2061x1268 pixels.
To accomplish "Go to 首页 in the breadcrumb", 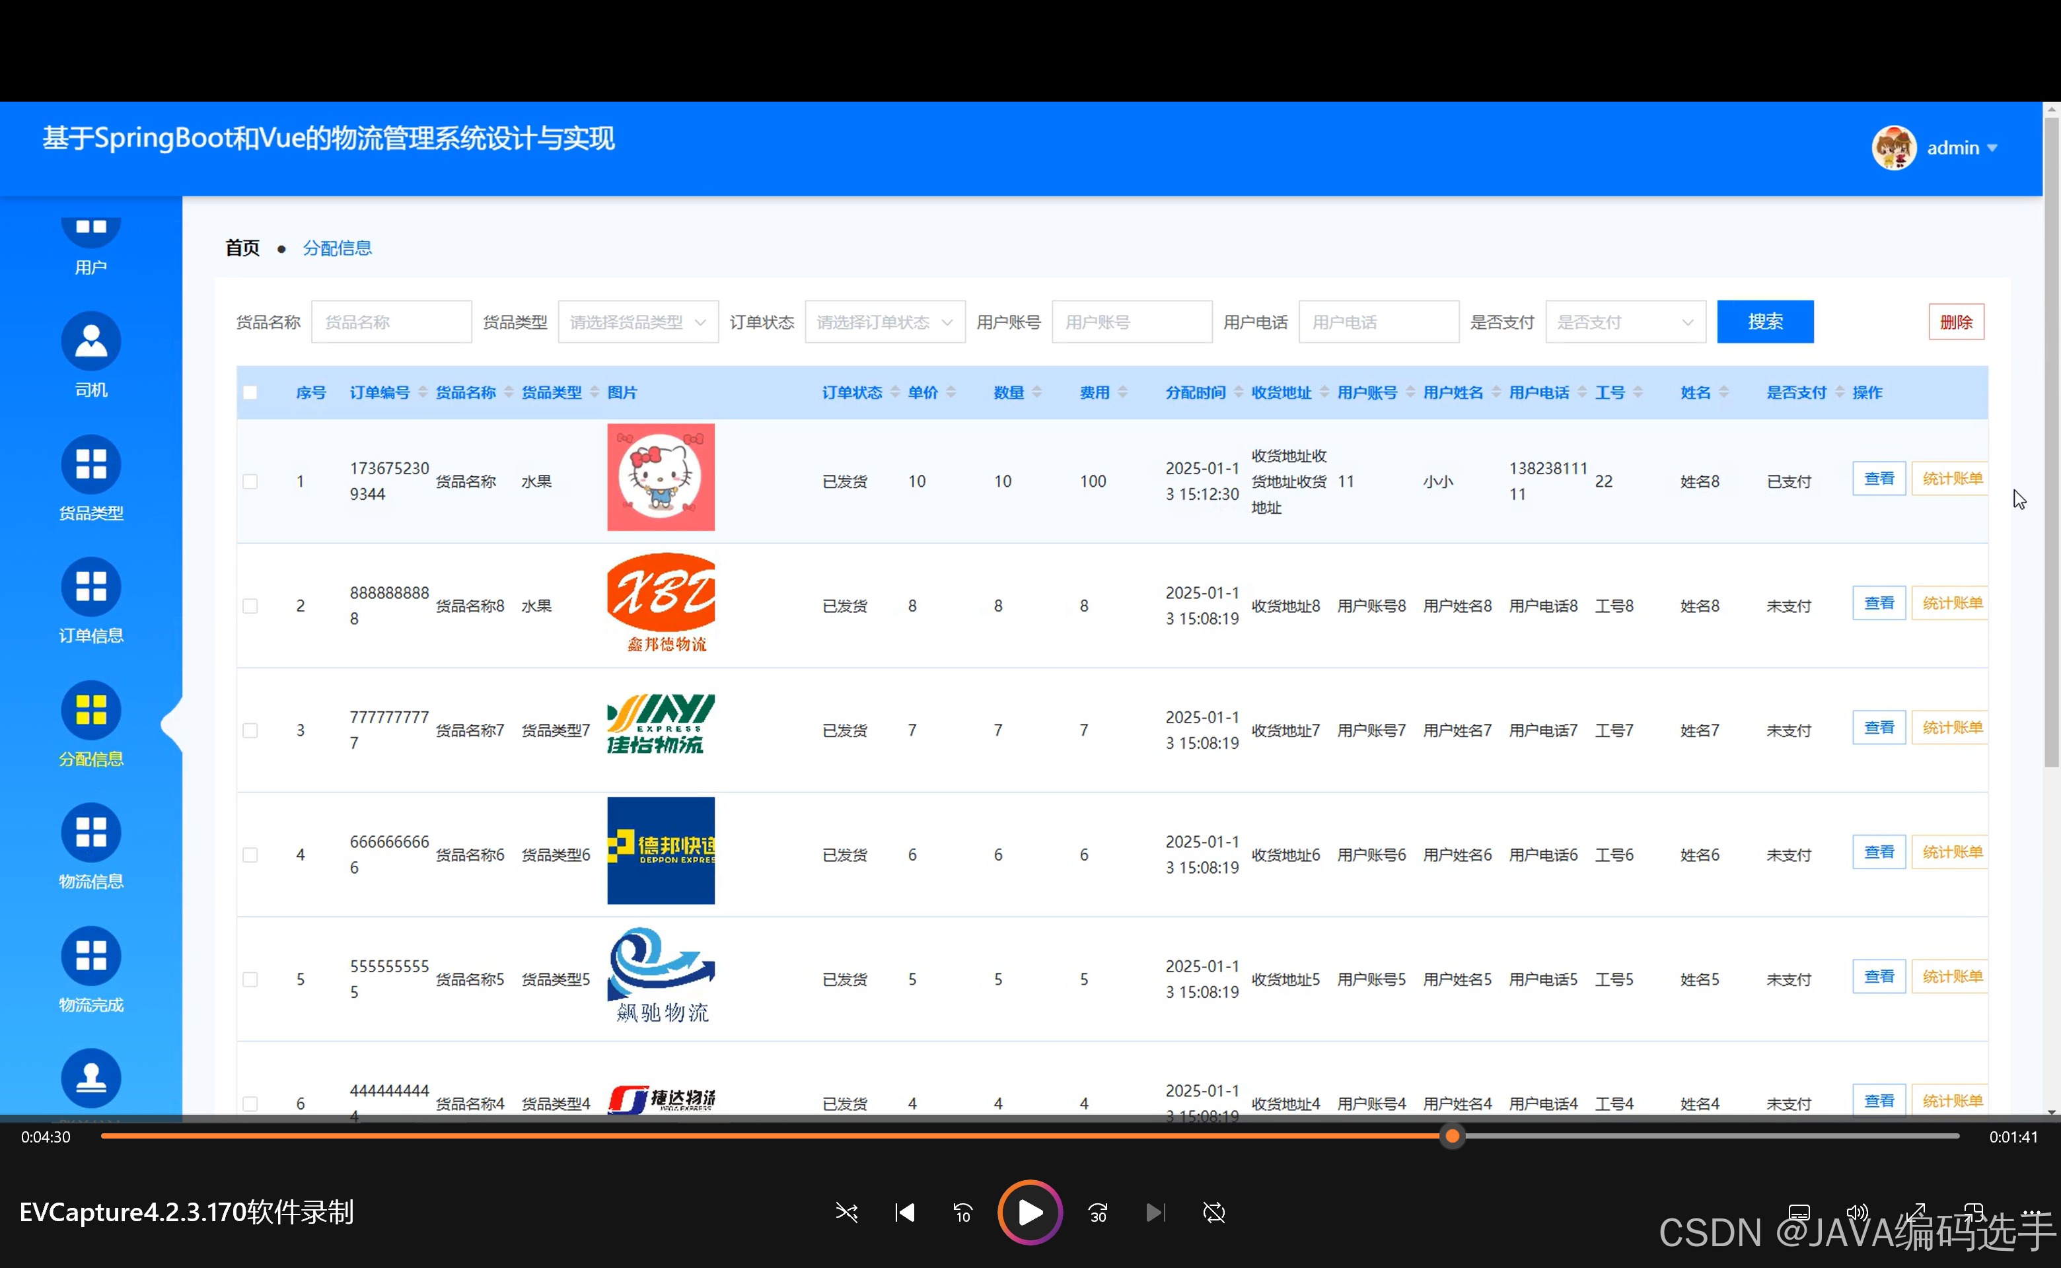I will click(x=242, y=248).
